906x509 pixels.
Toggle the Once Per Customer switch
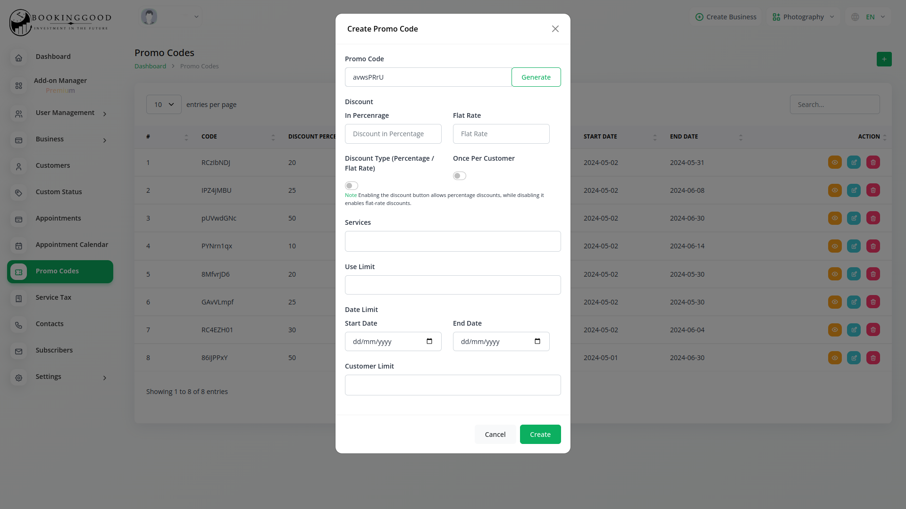pos(459,176)
